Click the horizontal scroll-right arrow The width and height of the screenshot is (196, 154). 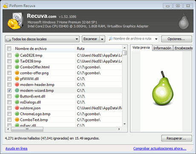pyautogui.click(x=119, y=129)
